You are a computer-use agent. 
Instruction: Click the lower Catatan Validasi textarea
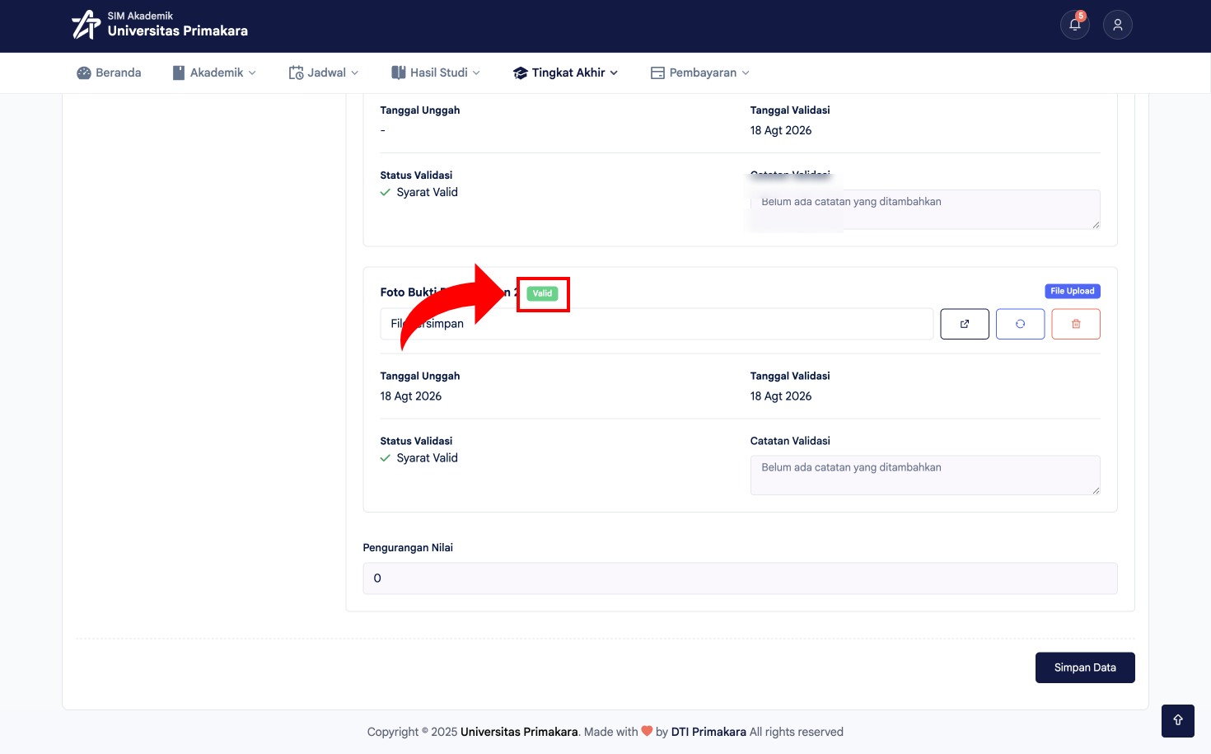coord(925,475)
